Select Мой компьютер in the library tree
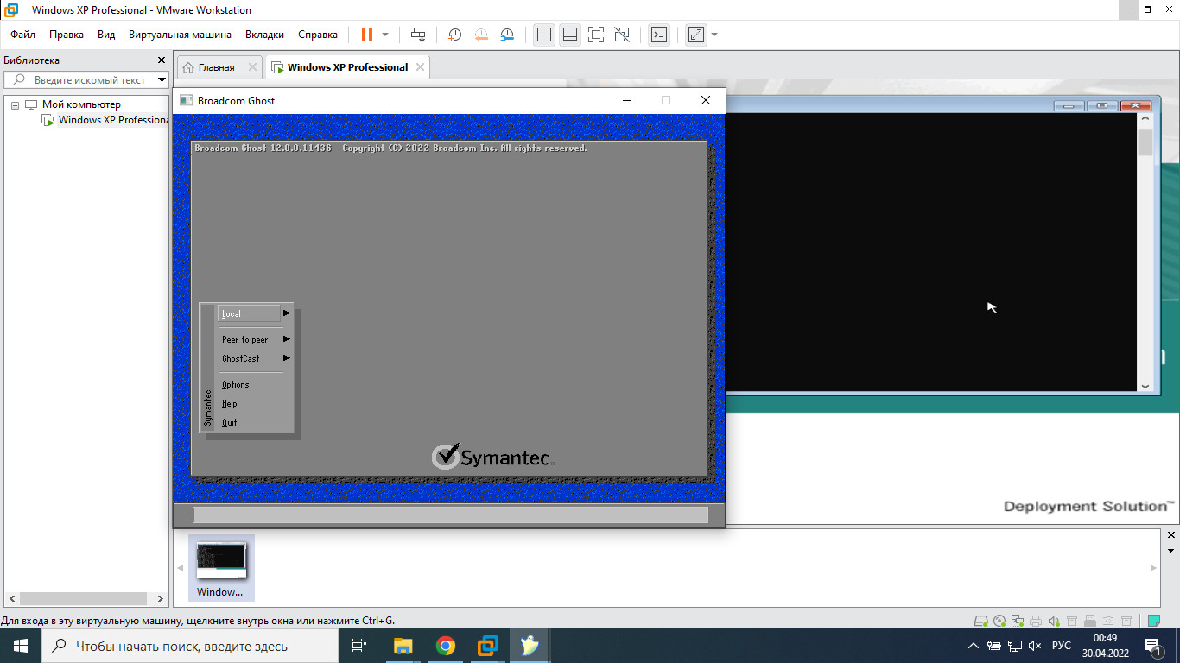1180x663 pixels. [81, 104]
